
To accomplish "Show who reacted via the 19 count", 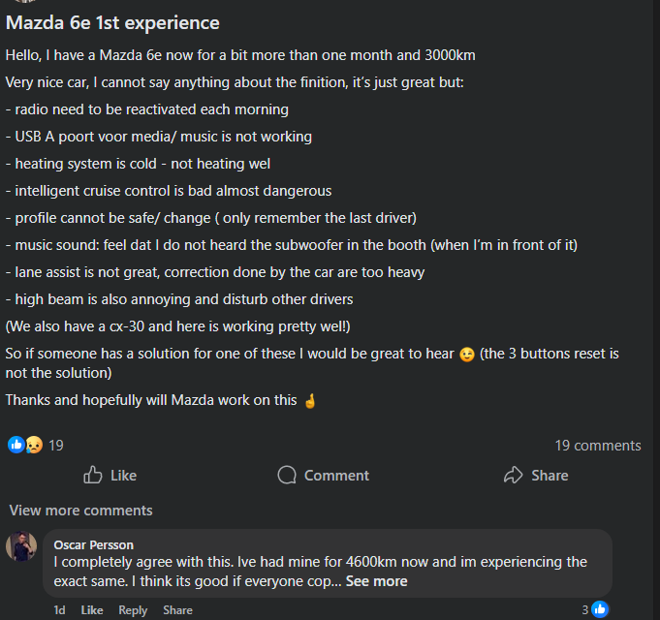I will 56,445.
